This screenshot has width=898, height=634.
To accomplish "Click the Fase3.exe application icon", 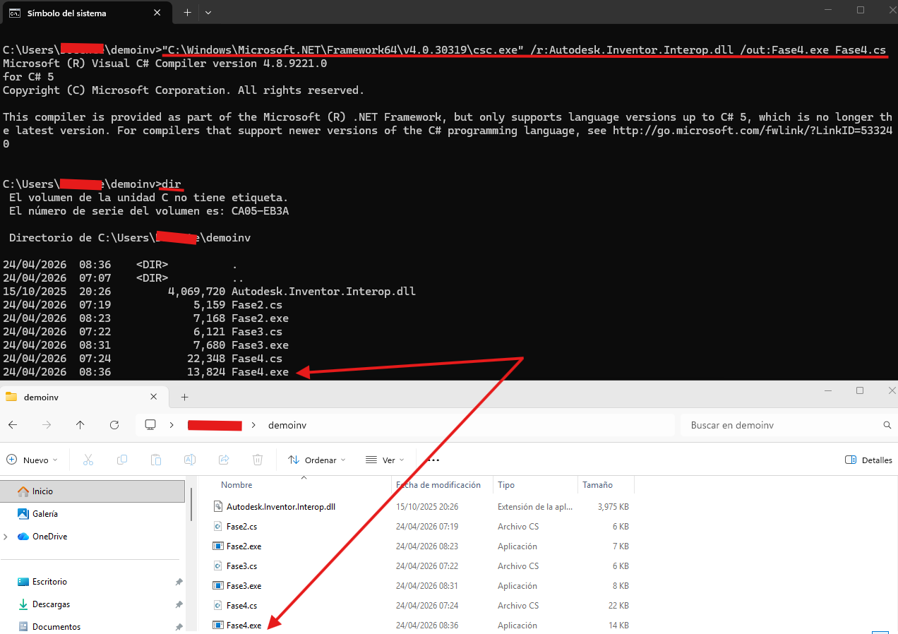I will click(218, 585).
